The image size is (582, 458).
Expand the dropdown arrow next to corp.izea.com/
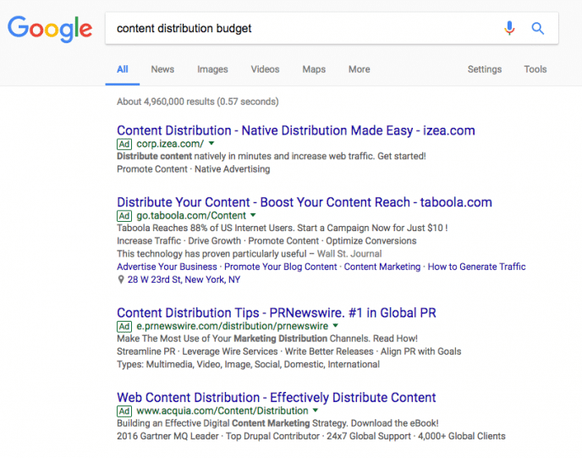click(211, 143)
